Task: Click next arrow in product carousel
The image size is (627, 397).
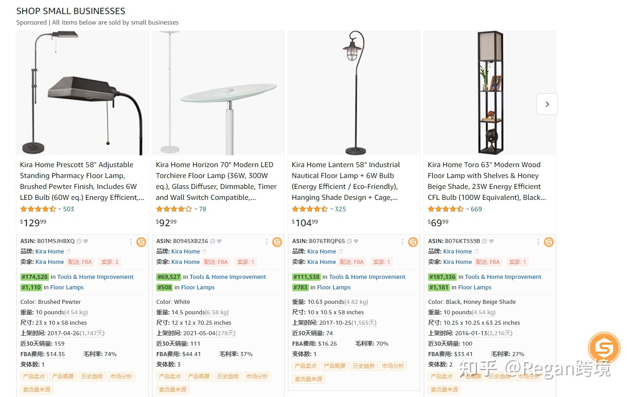Action: tap(547, 104)
